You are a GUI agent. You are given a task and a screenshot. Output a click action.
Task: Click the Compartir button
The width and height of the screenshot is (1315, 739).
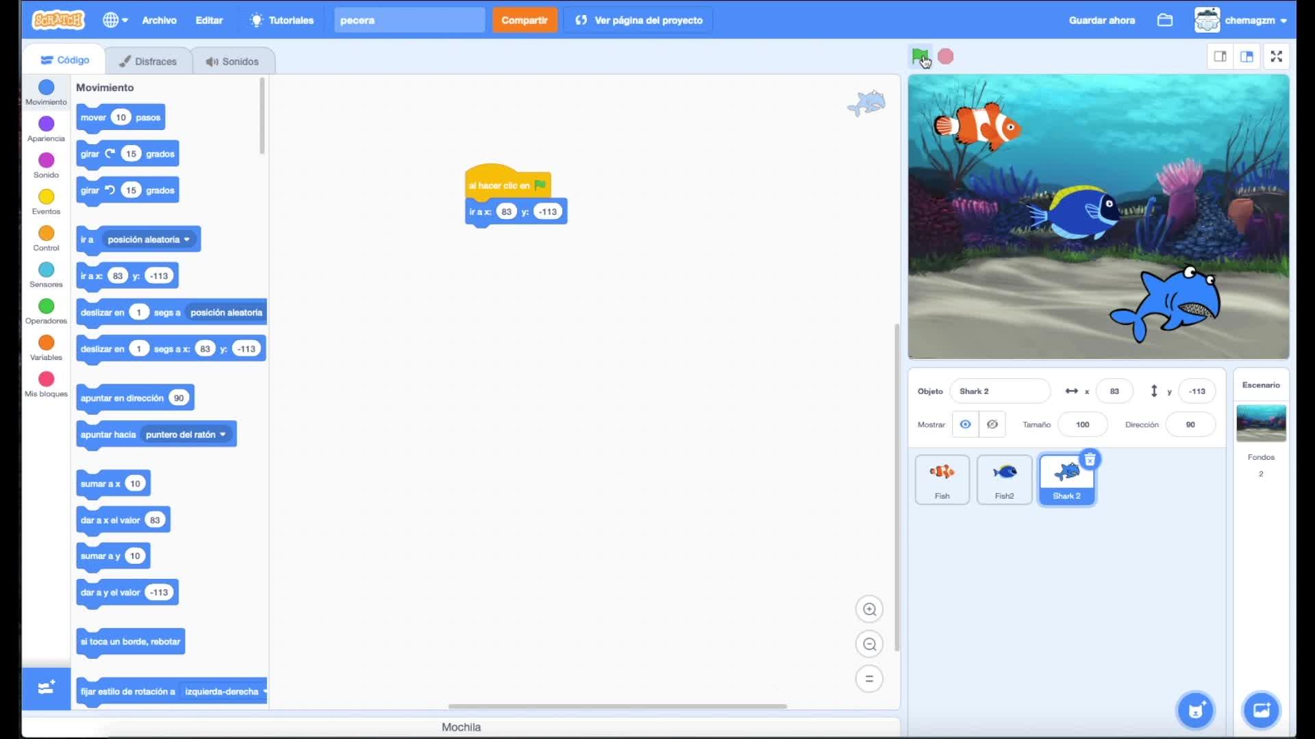(x=524, y=20)
